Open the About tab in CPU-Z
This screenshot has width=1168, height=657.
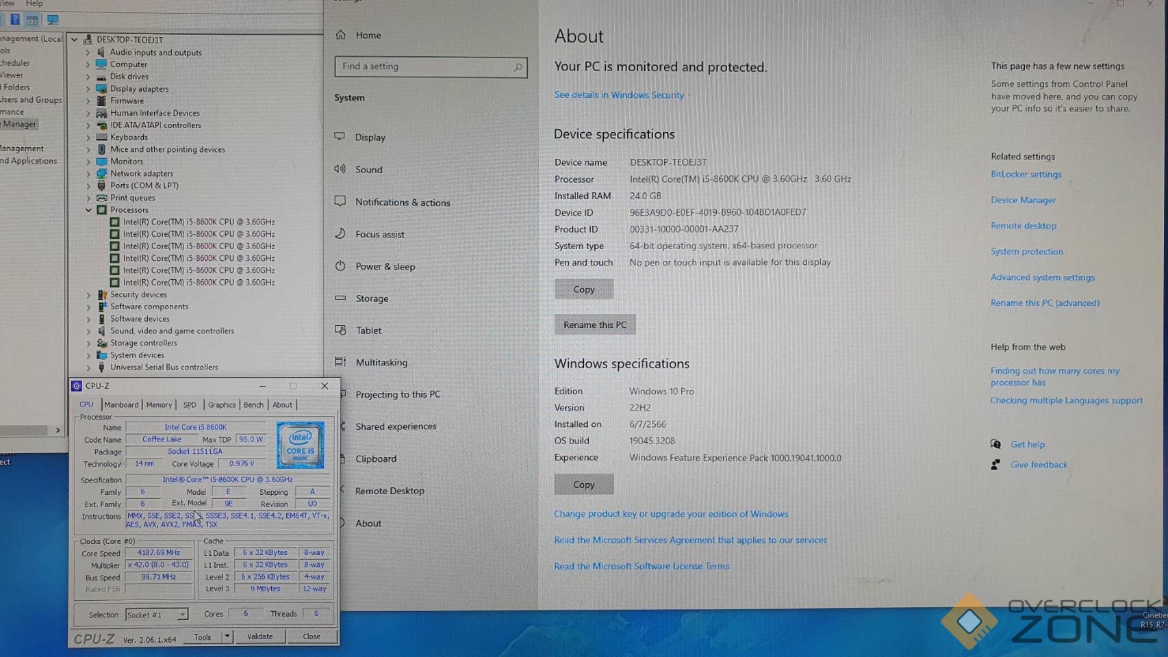pyautogui.click(x=282, y=404)
